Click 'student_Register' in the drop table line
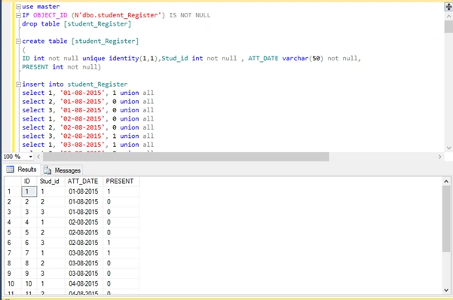The height and width of the screenshot is (300, 453). [97, 24]
